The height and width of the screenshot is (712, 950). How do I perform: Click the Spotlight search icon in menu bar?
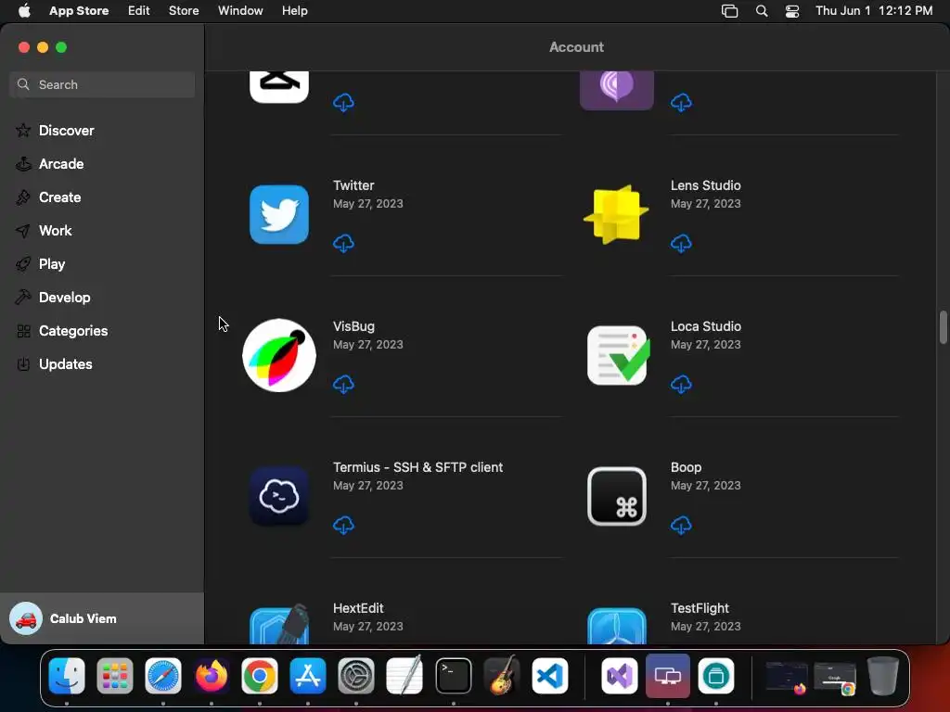pyautogui.click(x=762, y=11)
